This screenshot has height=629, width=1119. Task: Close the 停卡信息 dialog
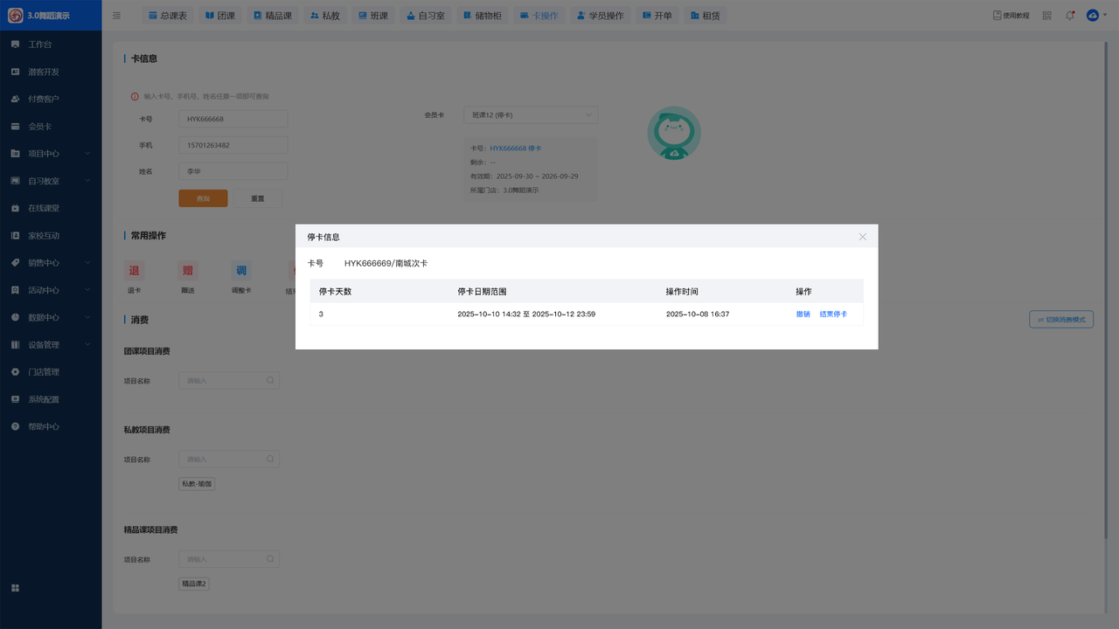862,237
